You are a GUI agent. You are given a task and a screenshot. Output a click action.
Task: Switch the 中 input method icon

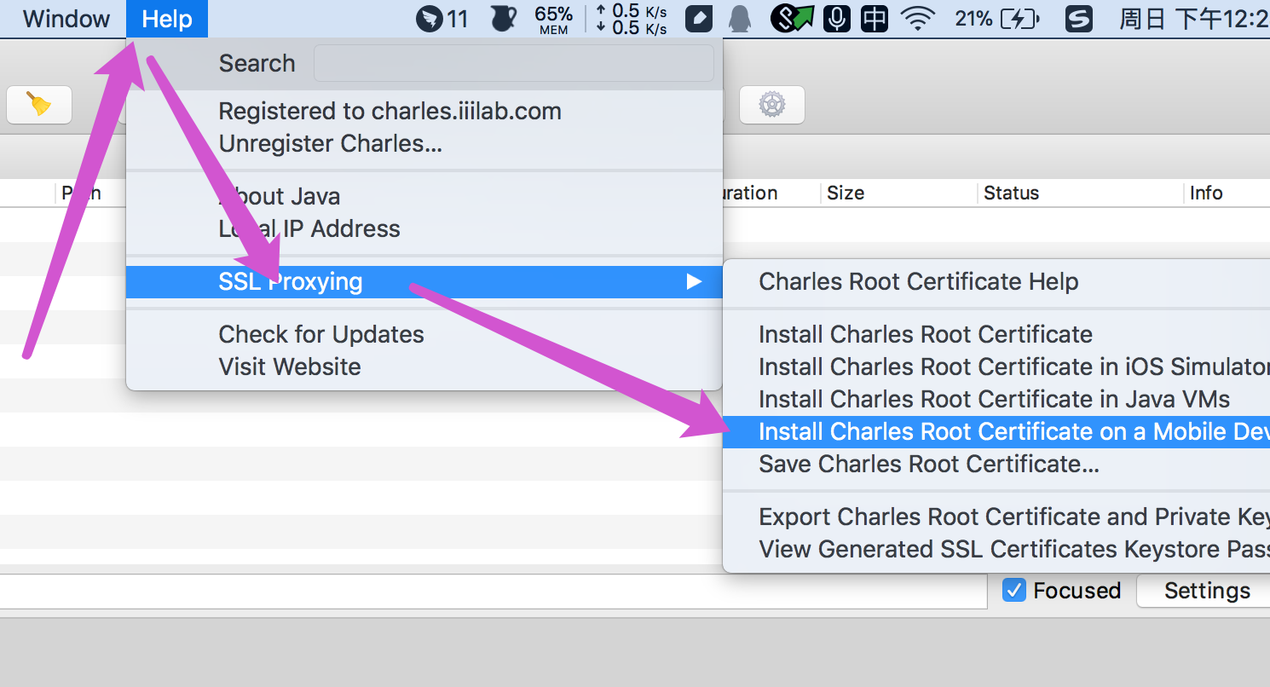pyautogui.click(x=875, y=19)
